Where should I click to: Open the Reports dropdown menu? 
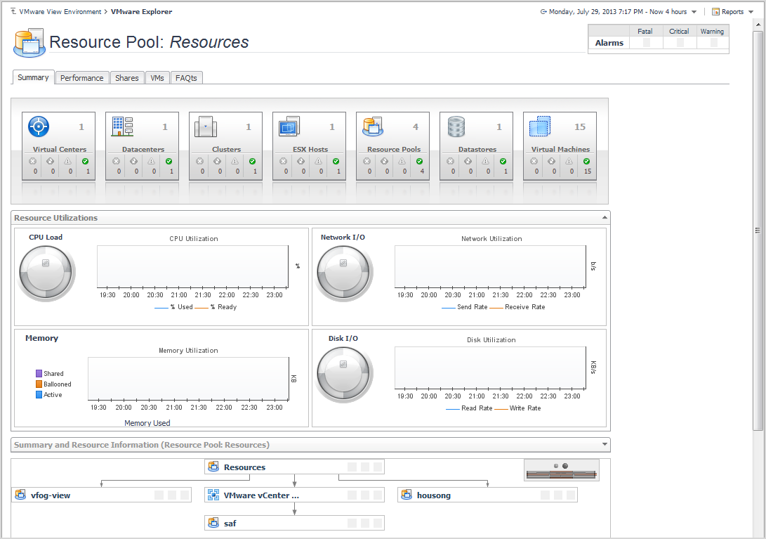pyautogui.click(x=732, y=12)
